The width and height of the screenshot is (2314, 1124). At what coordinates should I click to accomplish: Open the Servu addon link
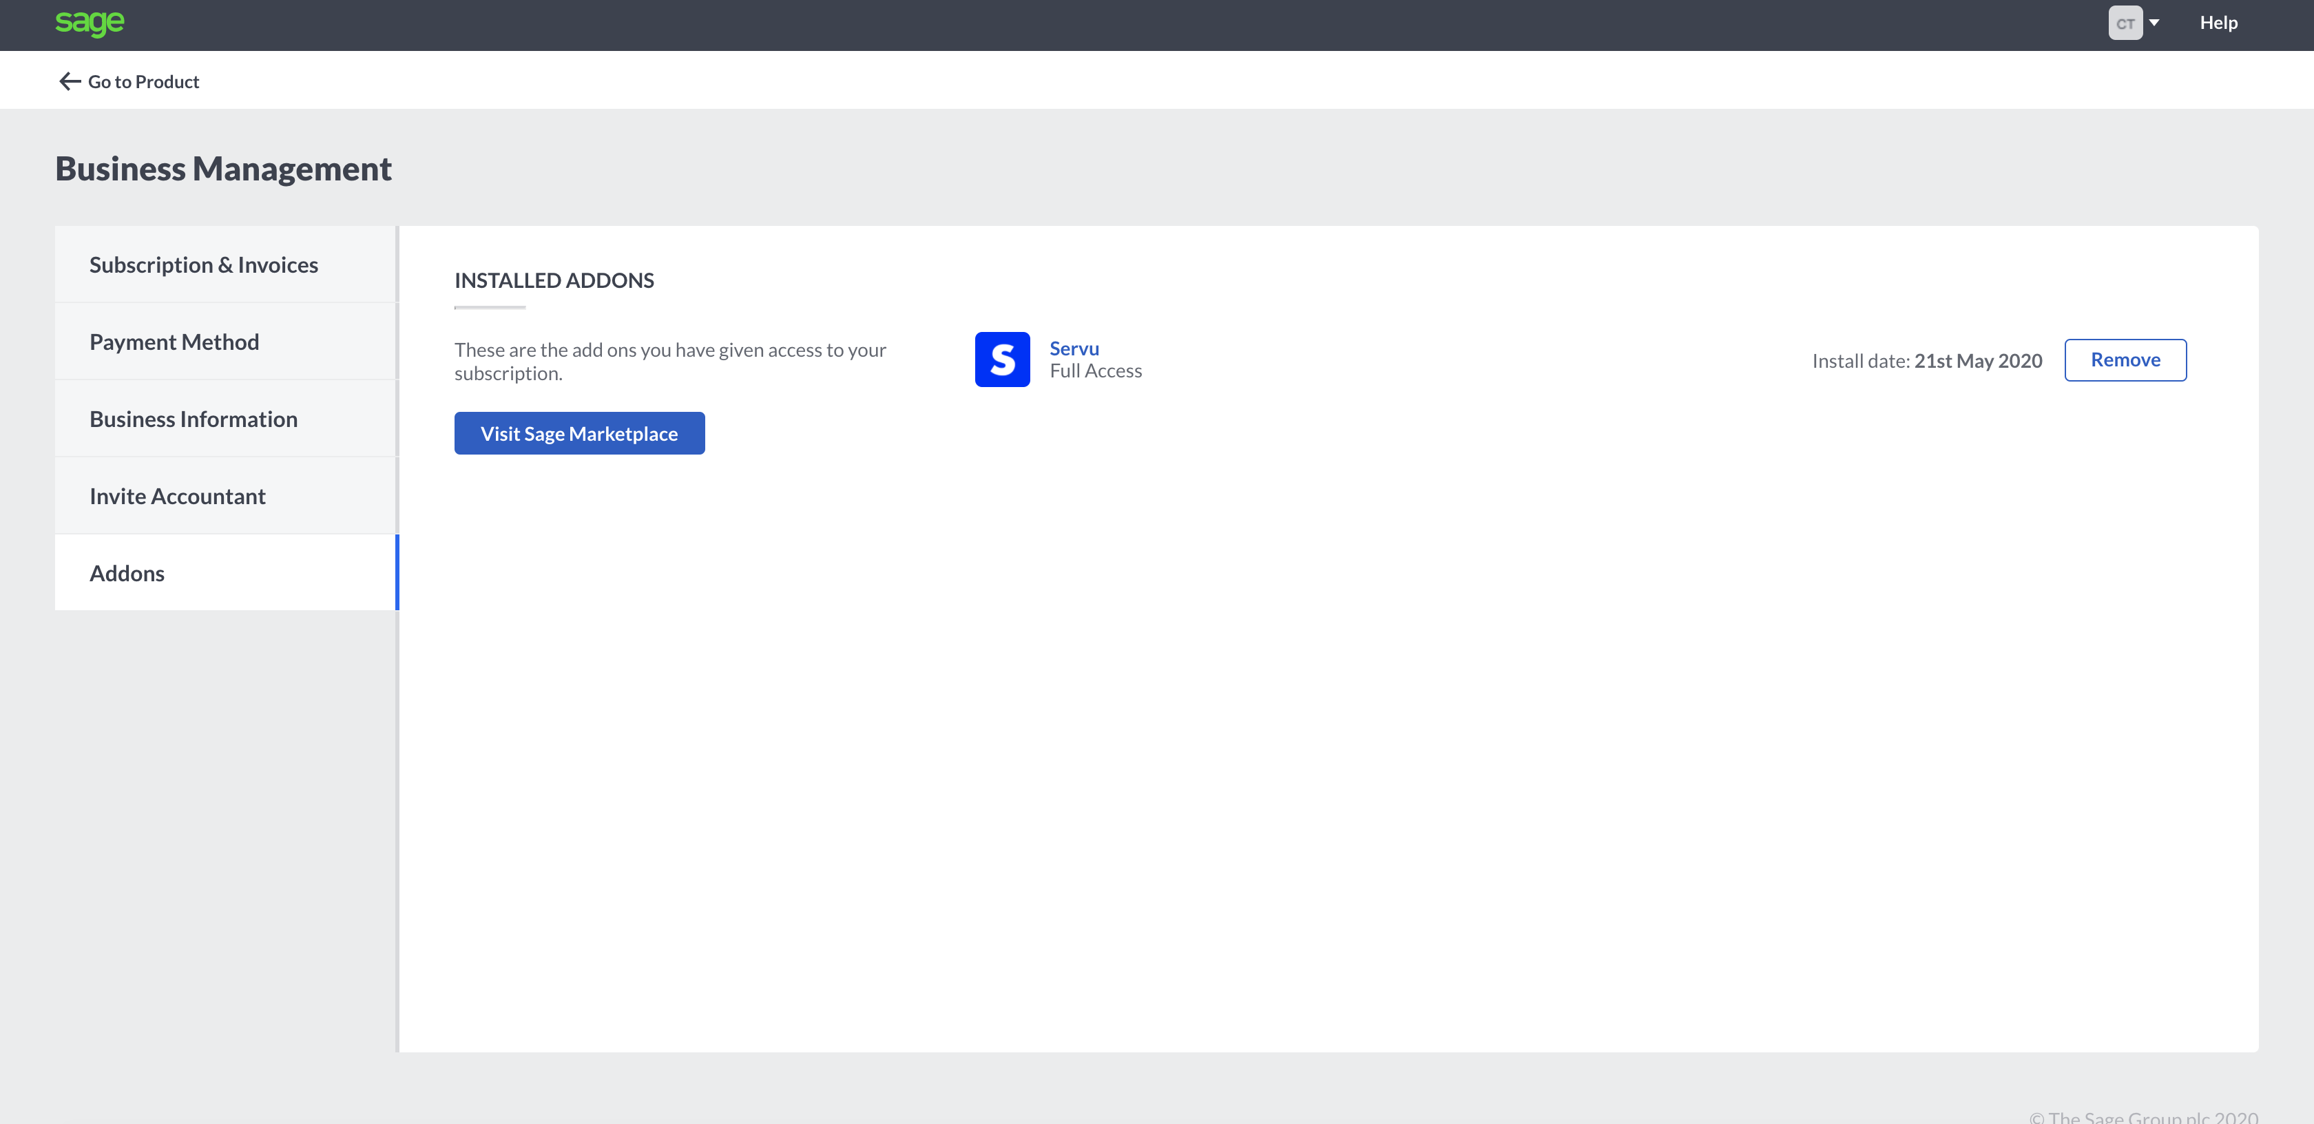pyautogui.click(x=1074, y=348)
